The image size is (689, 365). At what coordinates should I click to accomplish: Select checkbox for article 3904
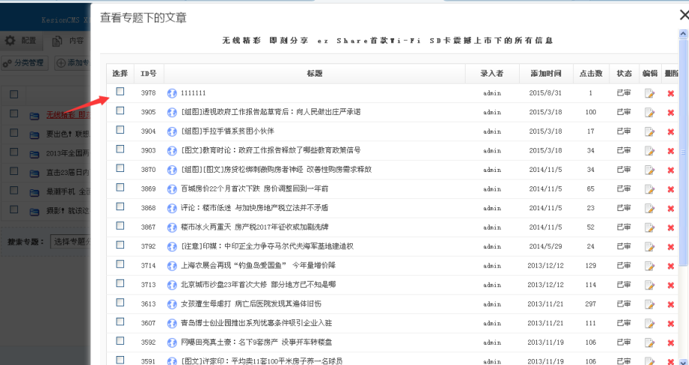(120, 130)
